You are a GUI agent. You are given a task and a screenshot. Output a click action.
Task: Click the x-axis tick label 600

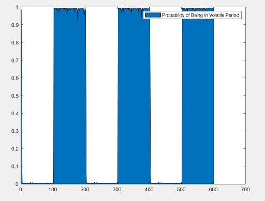pos(213,190)
